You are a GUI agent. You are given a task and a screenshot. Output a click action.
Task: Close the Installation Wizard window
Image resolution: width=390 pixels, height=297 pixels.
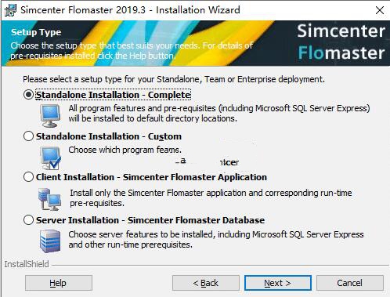(380, 10)
